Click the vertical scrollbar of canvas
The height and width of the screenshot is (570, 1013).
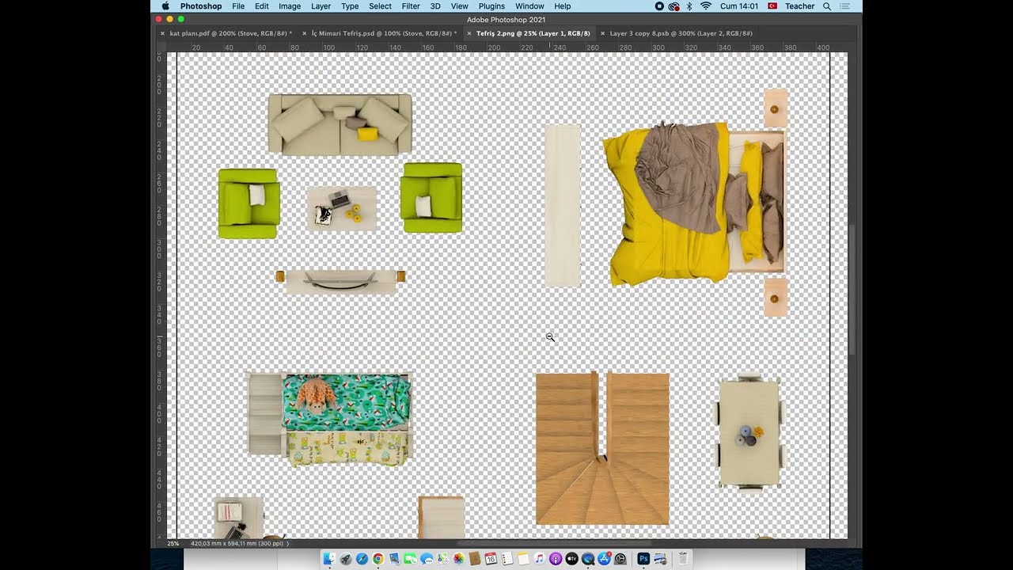pyautogui.click(x=852, y=289)
